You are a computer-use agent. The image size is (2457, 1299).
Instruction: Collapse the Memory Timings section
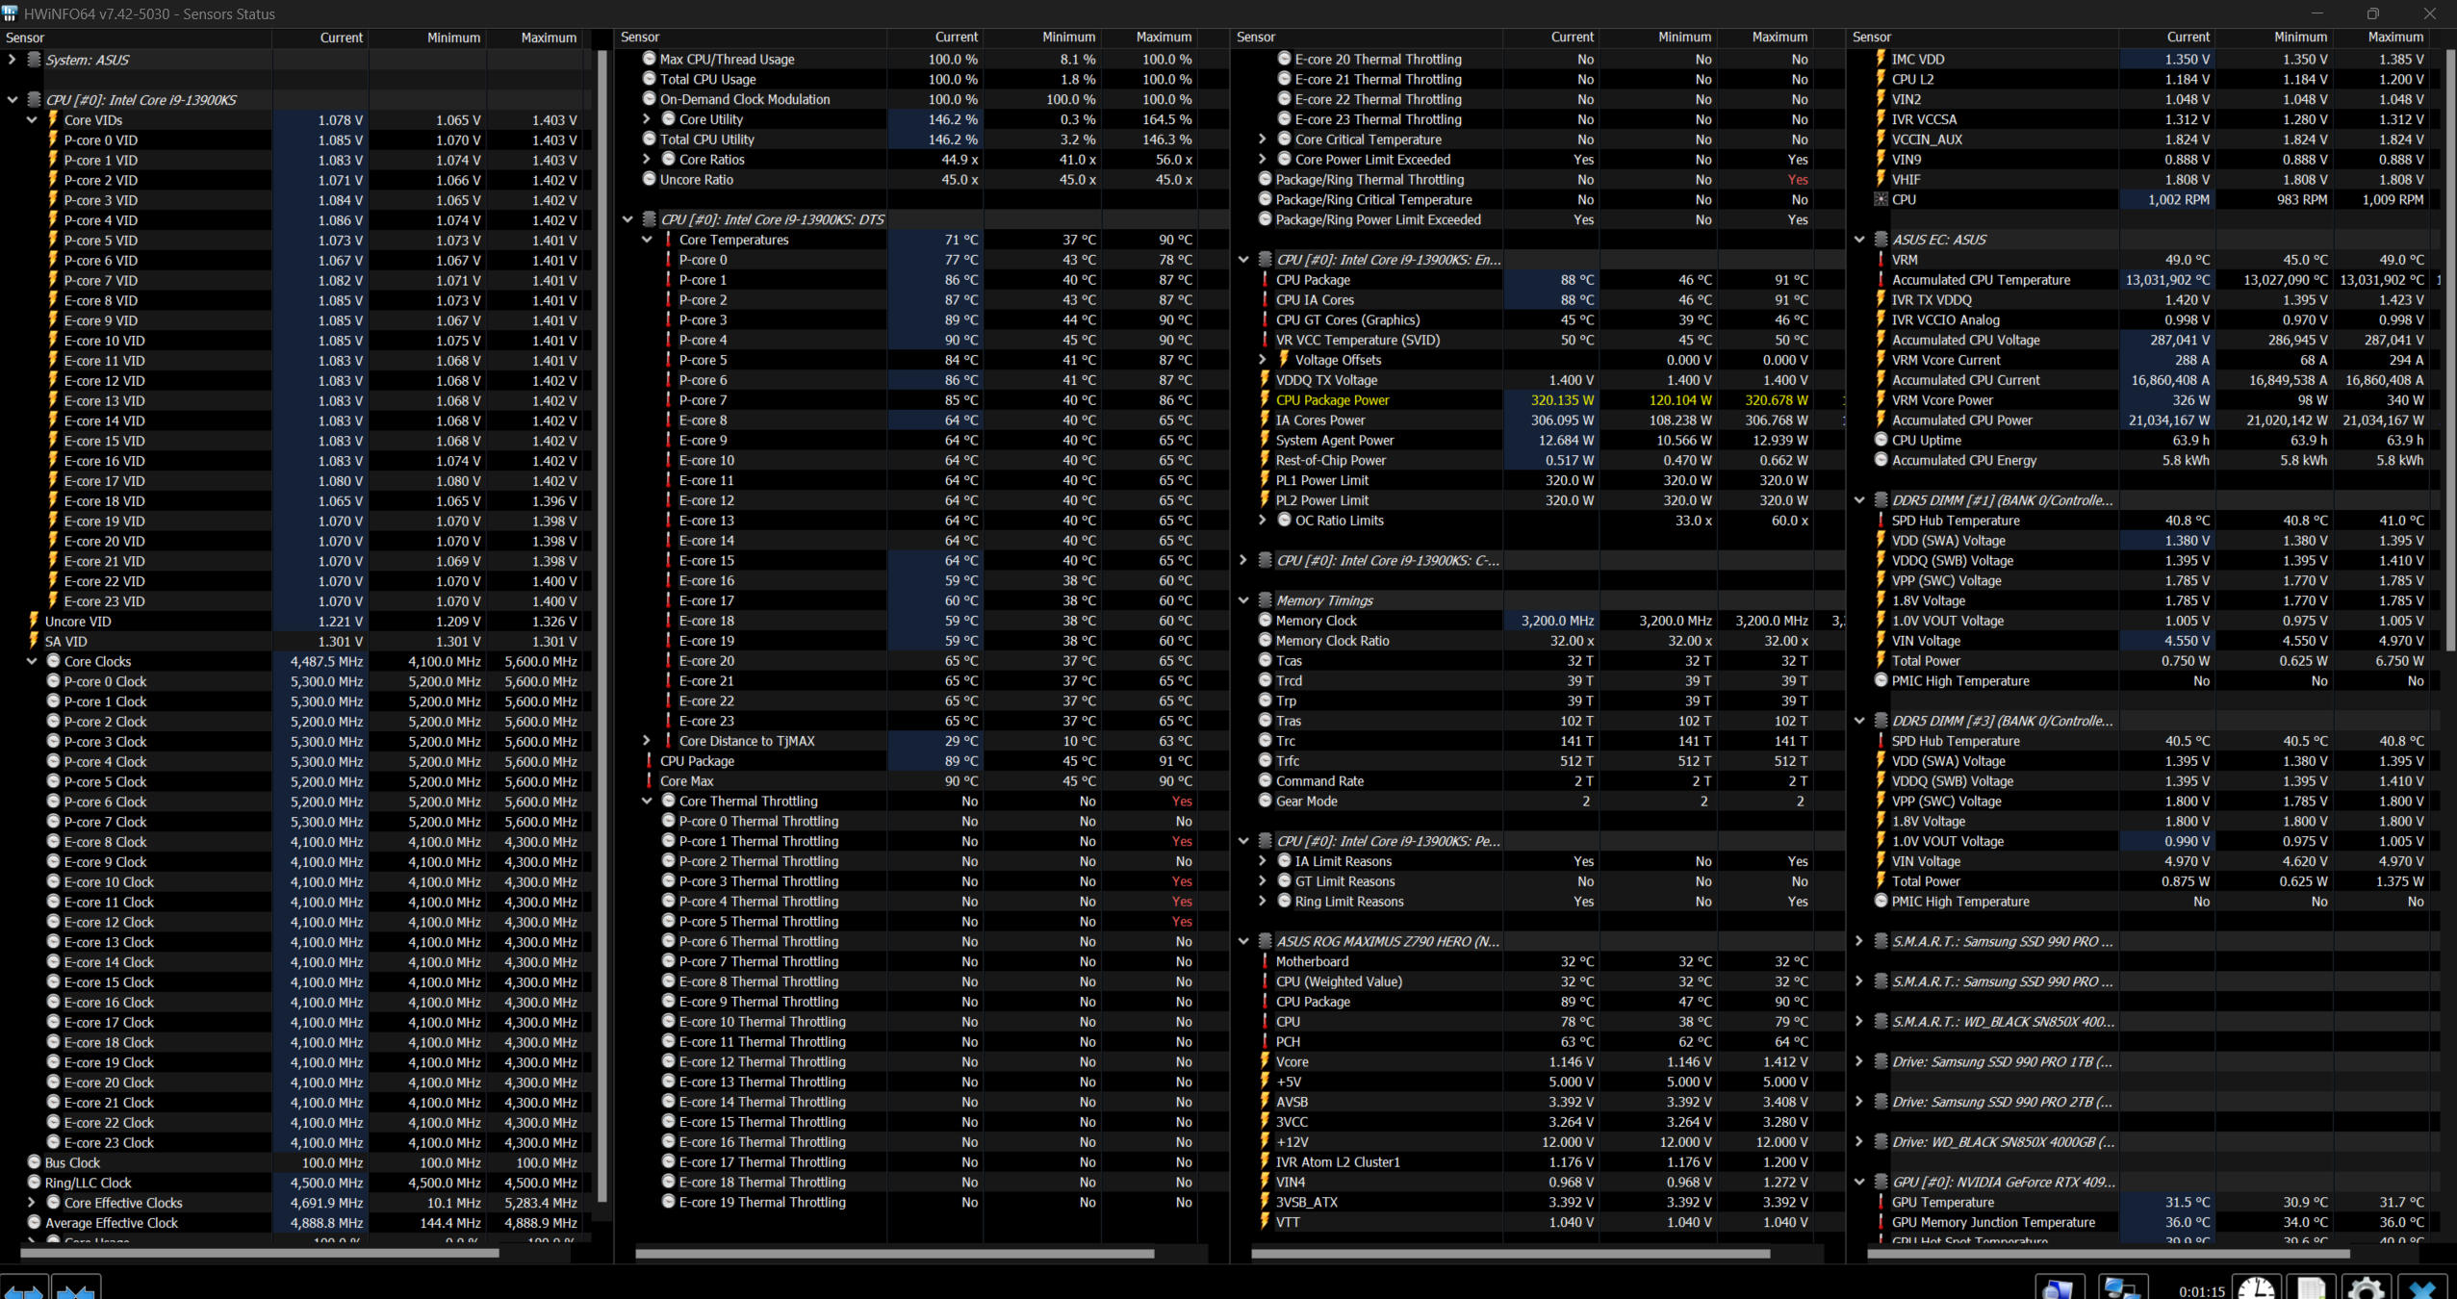[1243, 600]
